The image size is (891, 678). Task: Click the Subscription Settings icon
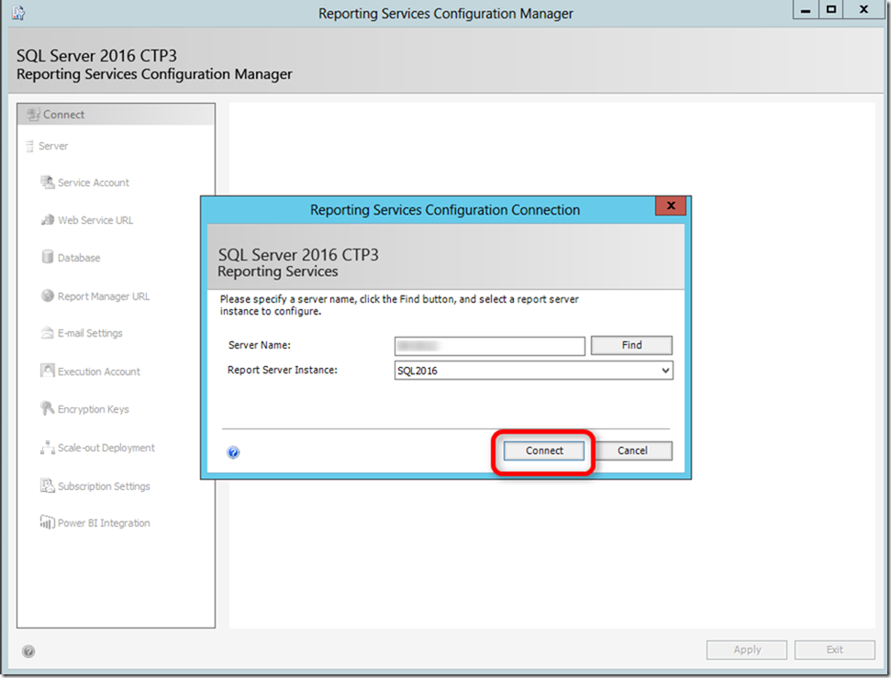click(x=47, y=485)
